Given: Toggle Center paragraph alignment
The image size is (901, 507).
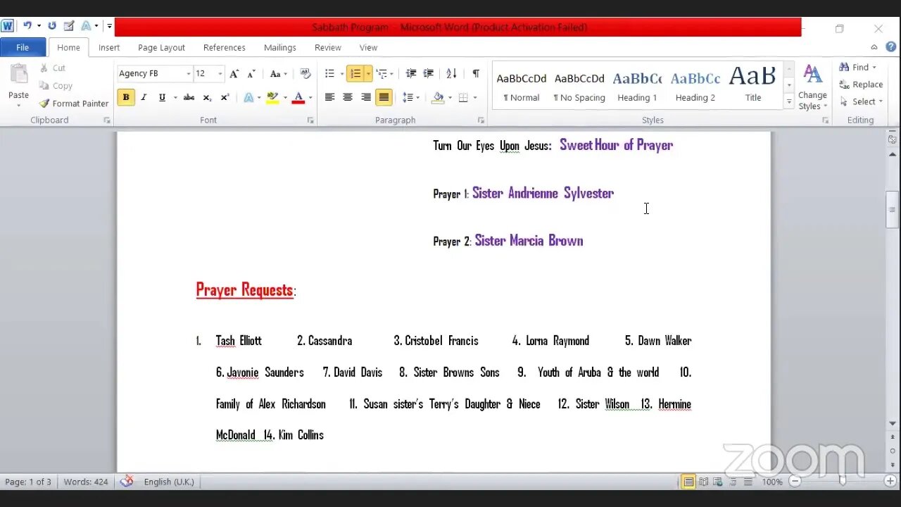Looking at the screenshot, I should tap(348, 97).
